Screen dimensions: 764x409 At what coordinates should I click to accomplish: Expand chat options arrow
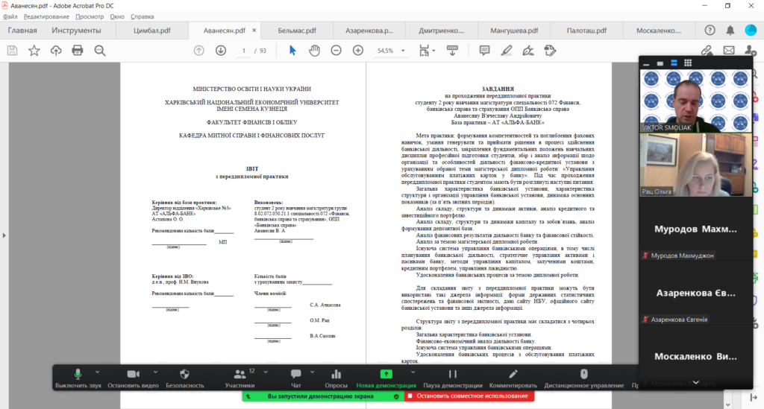313,372
